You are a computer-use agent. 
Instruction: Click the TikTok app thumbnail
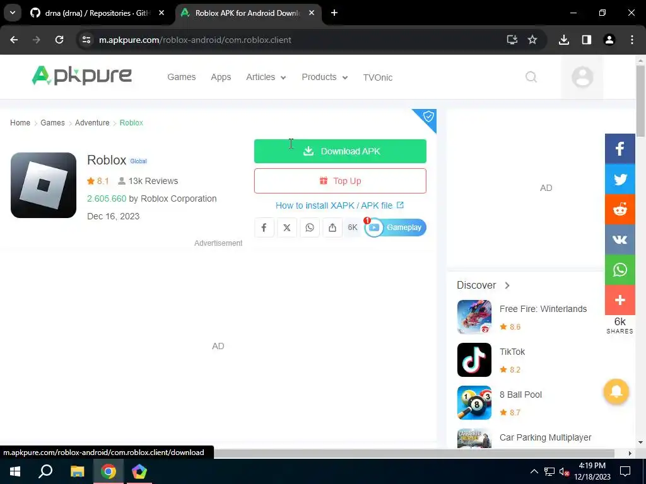(474, 360)
